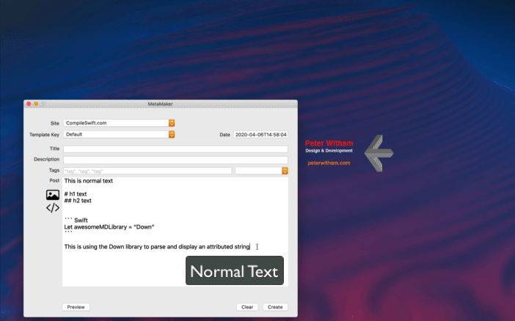This screenshot has height=321, width=515.
Task: Open the Site dropdown showing CompileSwift.com
Action: [x=119, y=123]
